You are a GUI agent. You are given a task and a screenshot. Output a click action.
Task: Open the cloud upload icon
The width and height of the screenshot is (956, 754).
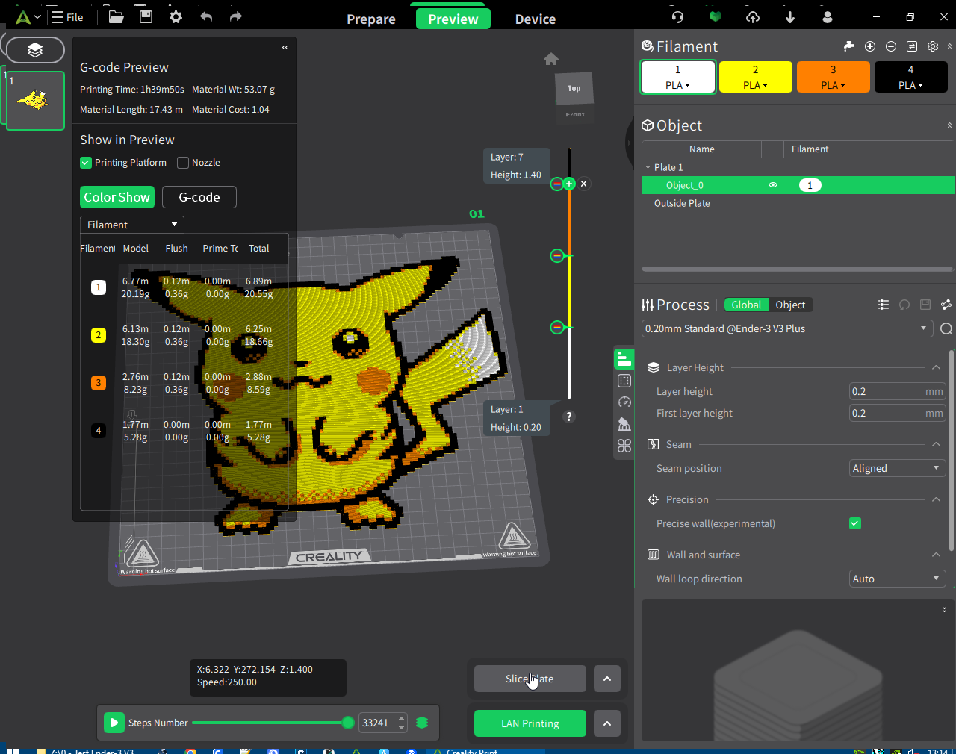[x=753, y=16]
